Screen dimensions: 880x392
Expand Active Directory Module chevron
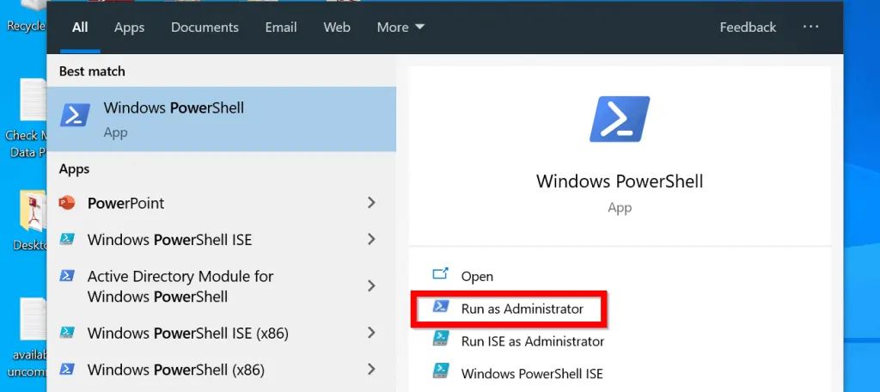(371, 286)
